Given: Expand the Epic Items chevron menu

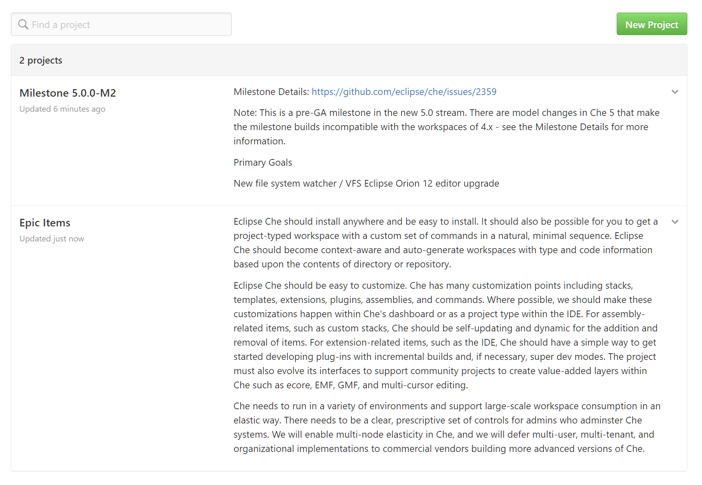Looking at the screenshot, I should tap(674, 222).
